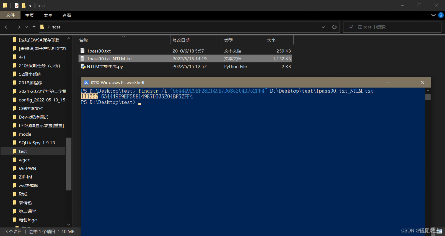Click navigation pane scroll-up arrow
Screen dimensions: 445x236
68,39
